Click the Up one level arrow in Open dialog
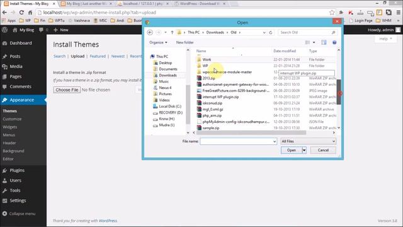This screenshot has height=227, width=403. click(x=172, y=32)
